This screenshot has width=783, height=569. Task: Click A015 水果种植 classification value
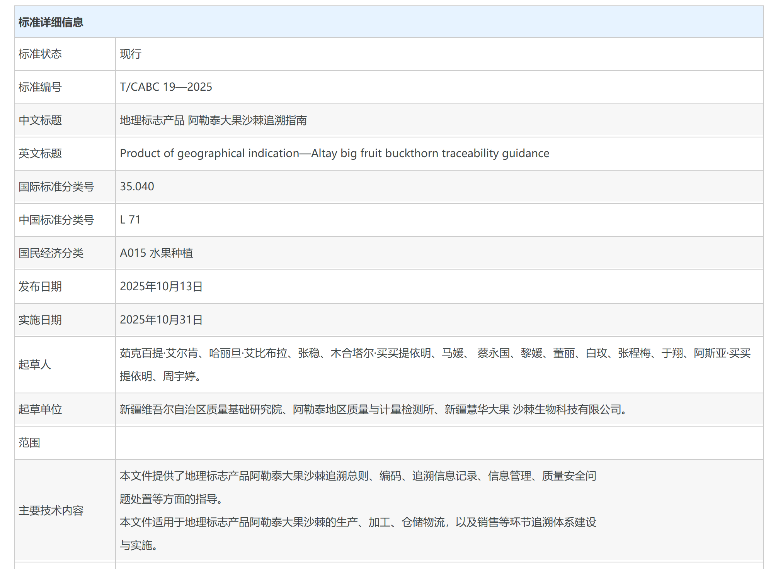156,253
